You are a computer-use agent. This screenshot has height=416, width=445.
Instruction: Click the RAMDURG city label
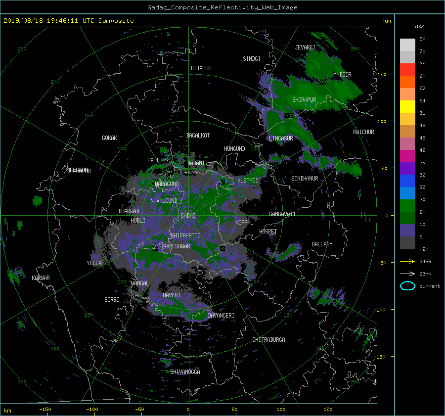pos(158,160)
